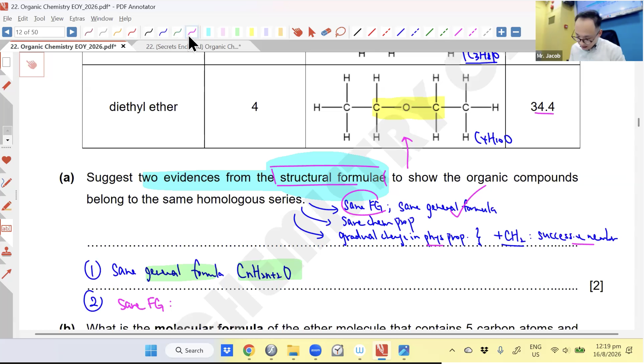Select the marker sidebar tool
The width and height of the screenshot is (644, 364).
point(6,206)
